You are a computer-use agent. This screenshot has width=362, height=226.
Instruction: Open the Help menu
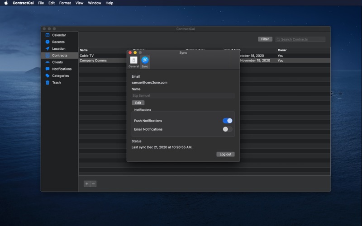coord(110,3)
